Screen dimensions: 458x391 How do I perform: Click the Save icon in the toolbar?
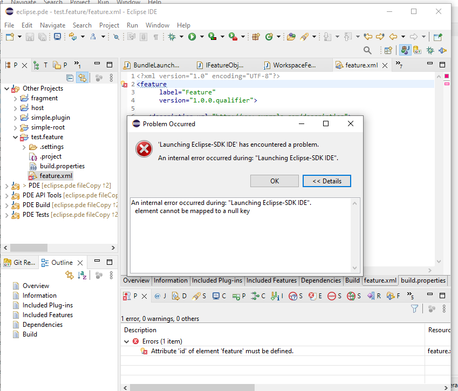[30, 37]
